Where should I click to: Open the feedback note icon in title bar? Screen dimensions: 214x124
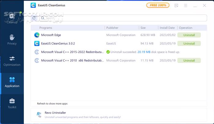click(x=176, y=5)
